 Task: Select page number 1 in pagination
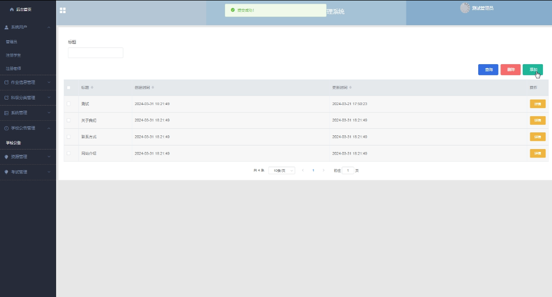point(313,170)
